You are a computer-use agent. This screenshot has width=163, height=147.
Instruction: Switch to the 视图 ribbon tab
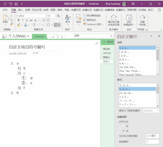coord(53,10)
